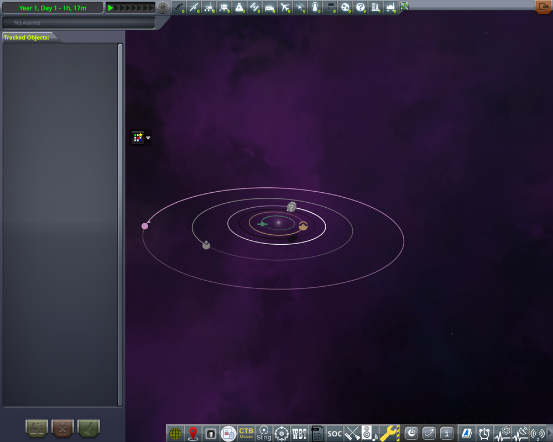
Task: Open the log document icon
Action: (x=317, y=434)
